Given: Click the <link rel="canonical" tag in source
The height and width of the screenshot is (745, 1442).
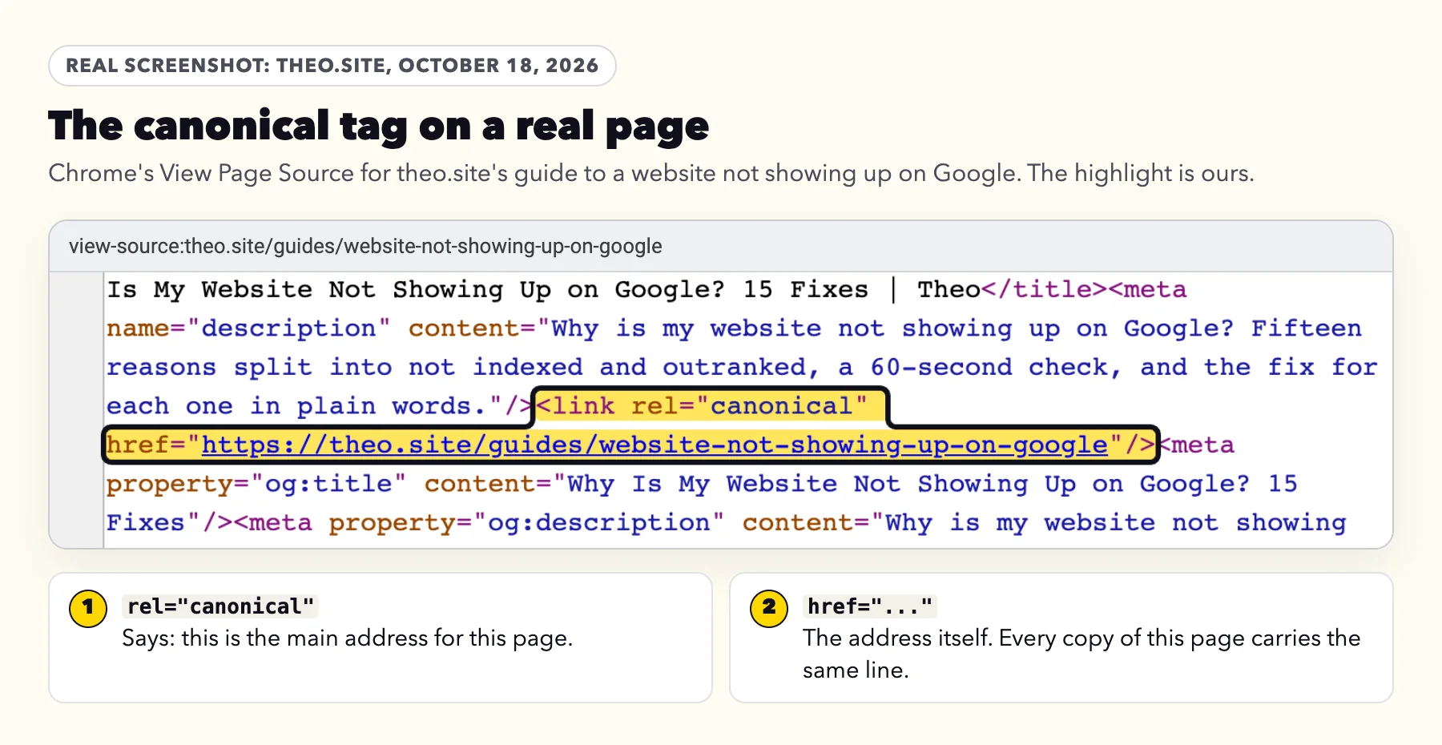Looking at the screenshot, I should 702,406.
